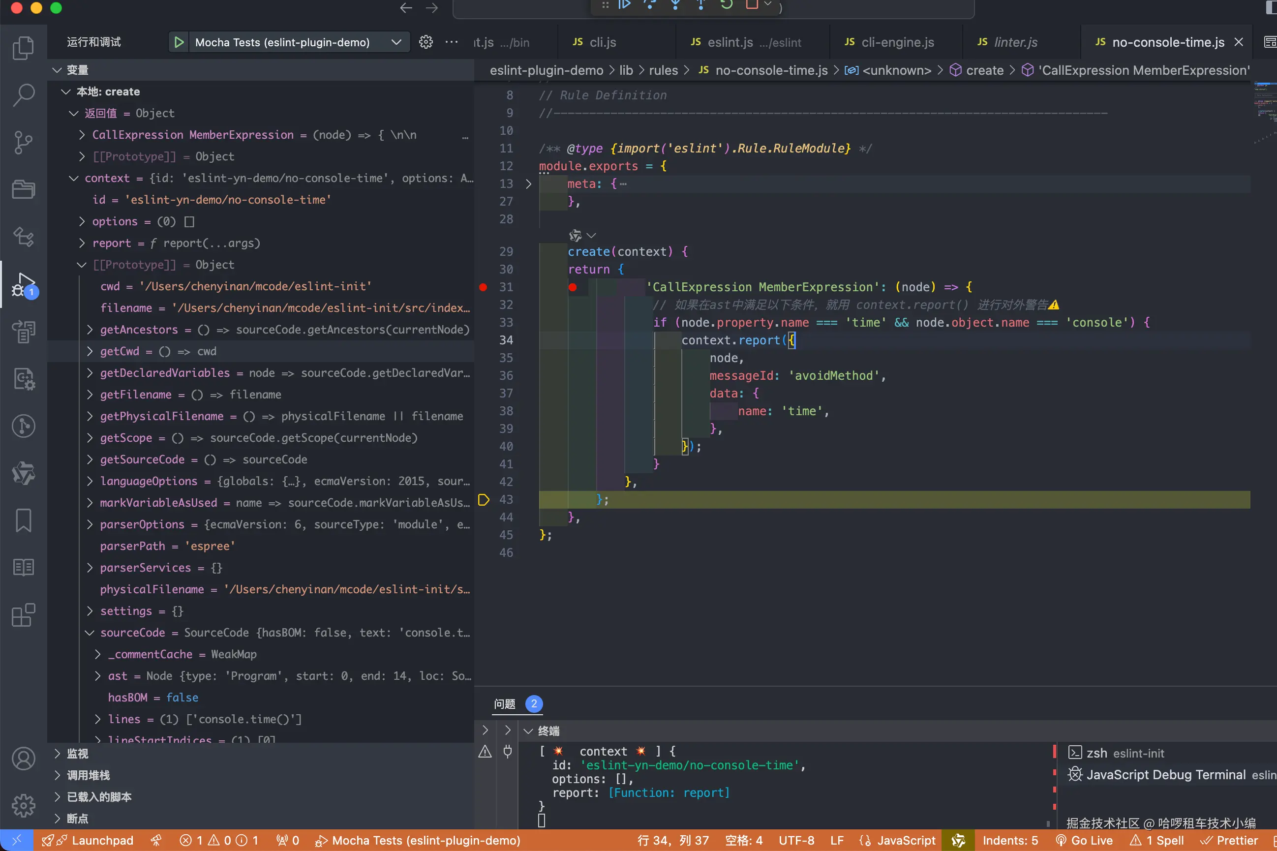Image resolution: width=1277 pixels, height=851 pixels.
Task: Open the Extensions view in activity bar
Action: 23,615
